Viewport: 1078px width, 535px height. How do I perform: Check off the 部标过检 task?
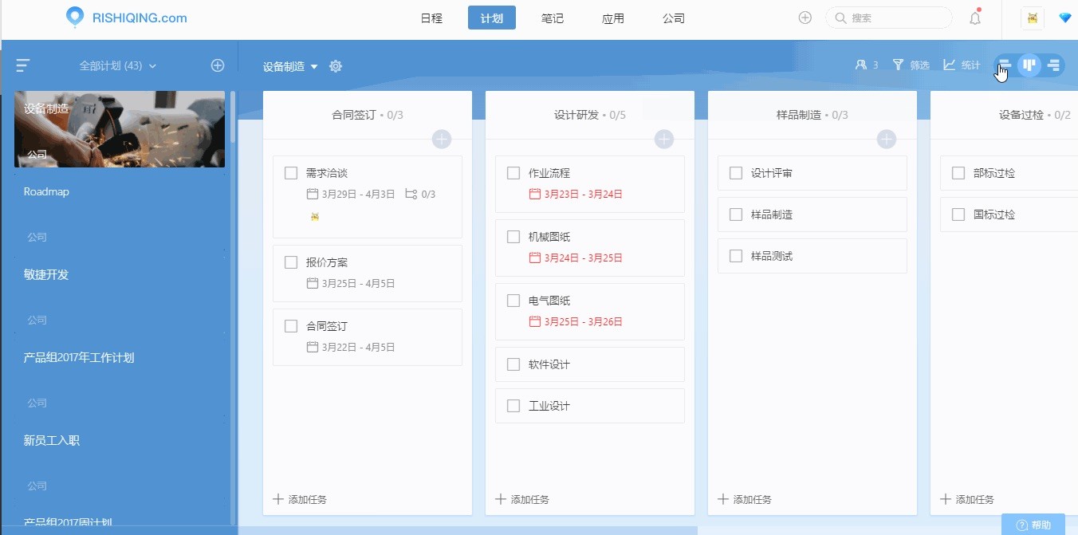[x=958, y=173]
